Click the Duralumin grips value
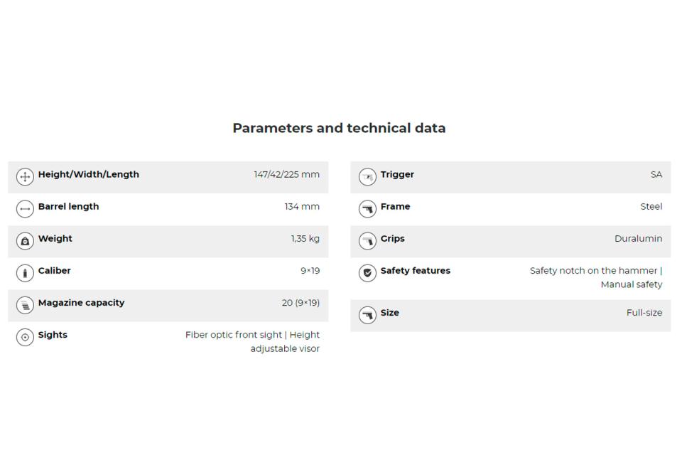 click(x=638, y=239)
